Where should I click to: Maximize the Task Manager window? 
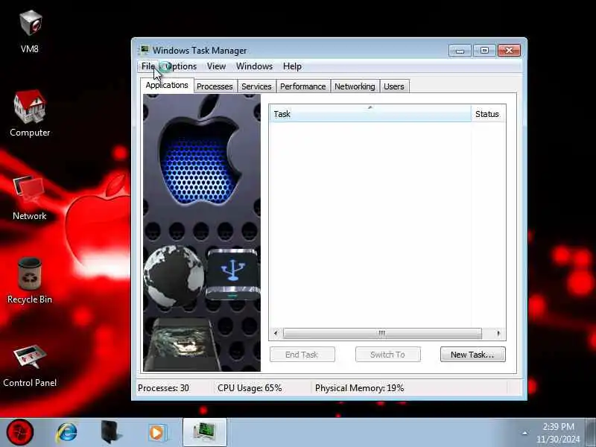[484, 50]
